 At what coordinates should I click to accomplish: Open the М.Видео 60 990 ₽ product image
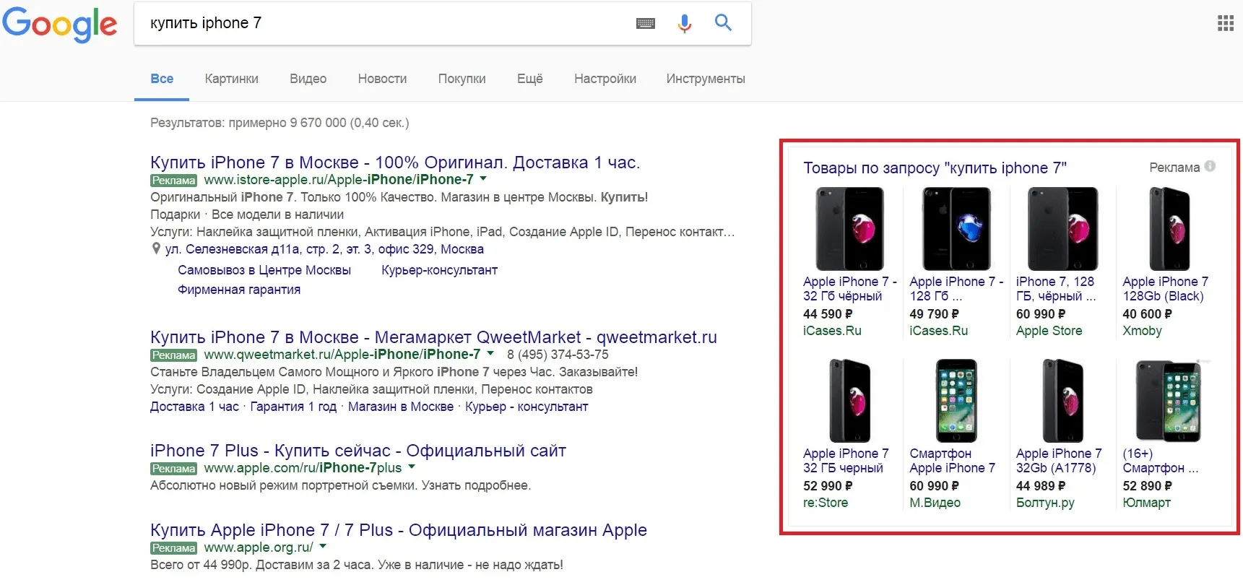pyautogui.click(x=956, y=400)
